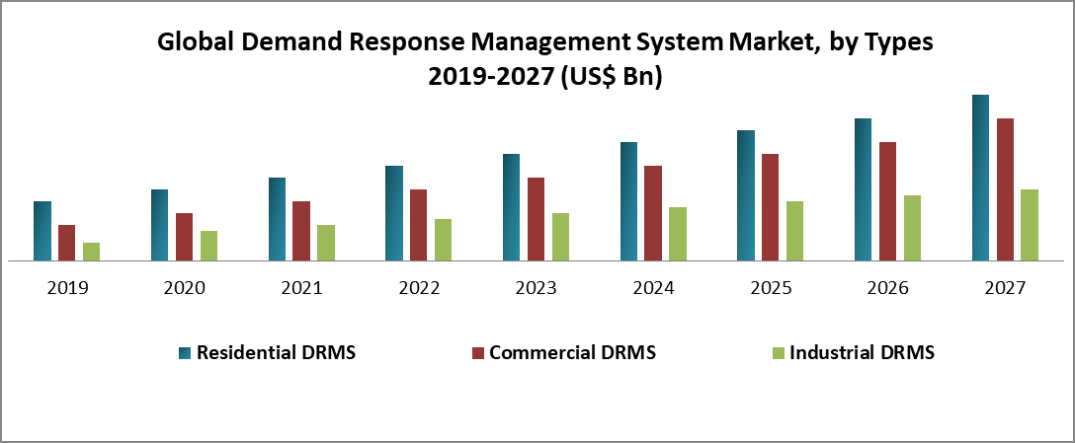
Task: Select the Residential DRMS legend label
Action: pyautogui.click(x=276, y=352)
